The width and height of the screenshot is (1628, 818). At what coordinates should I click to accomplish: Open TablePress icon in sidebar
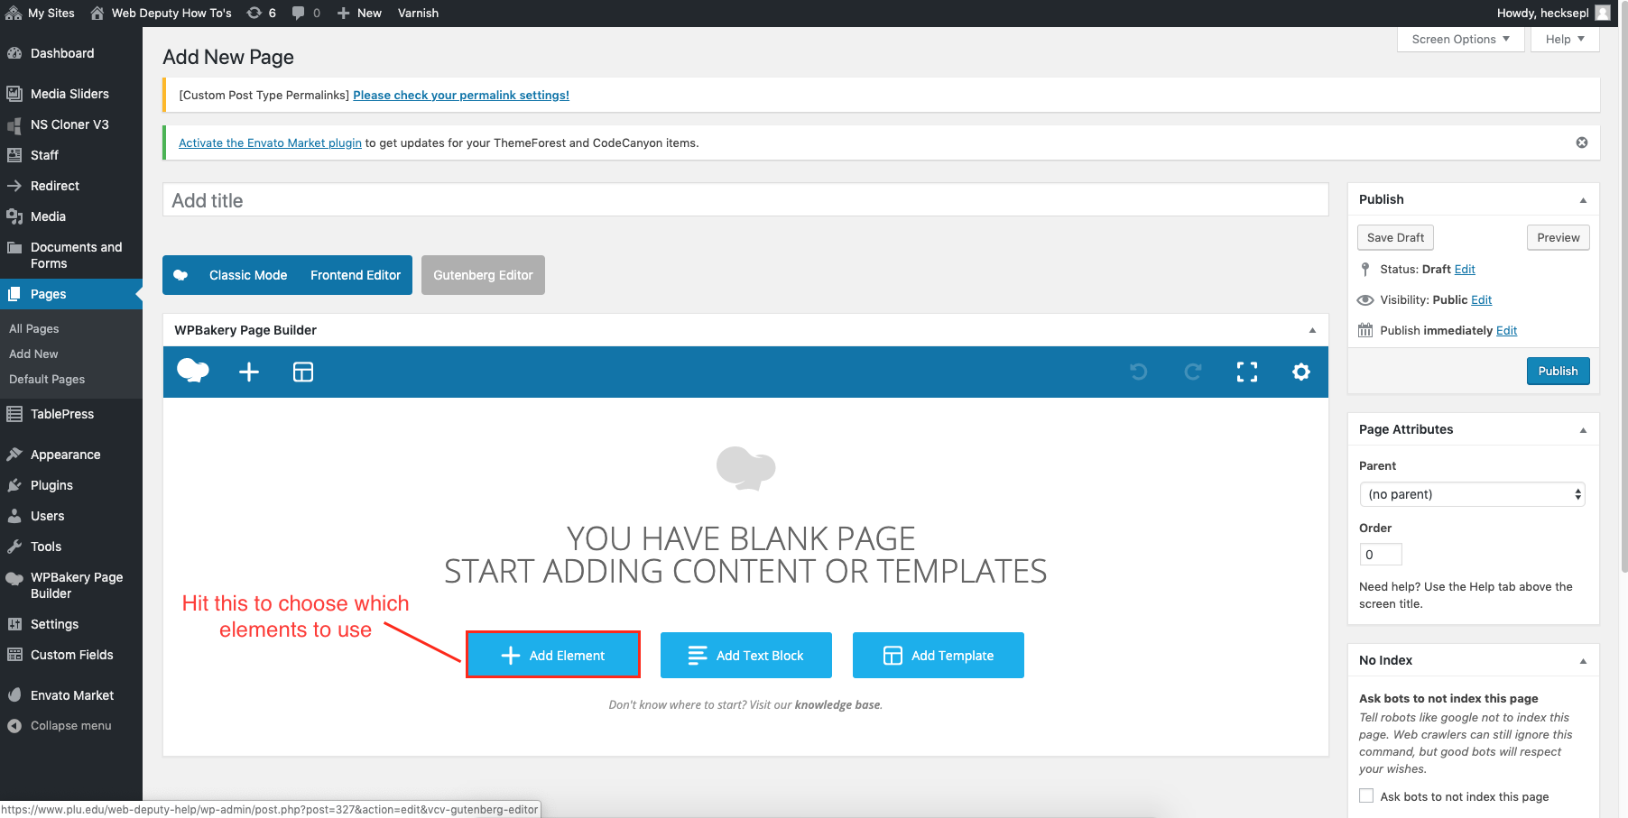[x=14, y=414]
